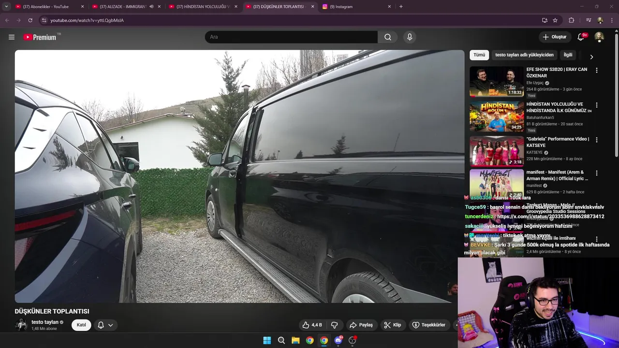Open Chrome tab search dropdown arrow
The height and width of the screenshot is (348, 619).
[6, 7]
